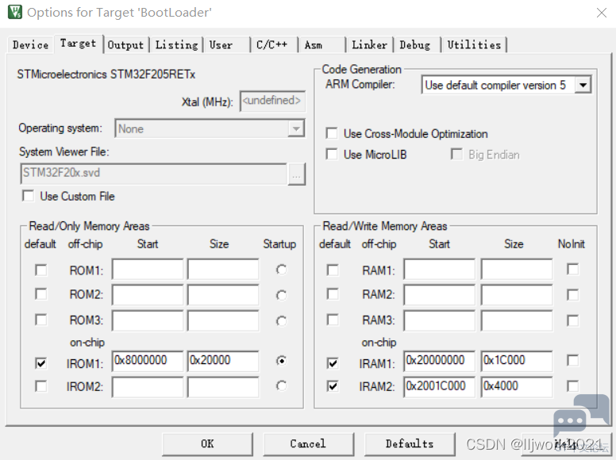Click the RAM2 Start field

(439, 295)
